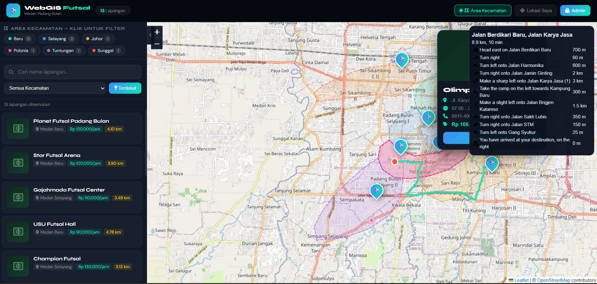
Task: Click the 'Turn right onto Jalan STM' step
Action: pos(530,125)
